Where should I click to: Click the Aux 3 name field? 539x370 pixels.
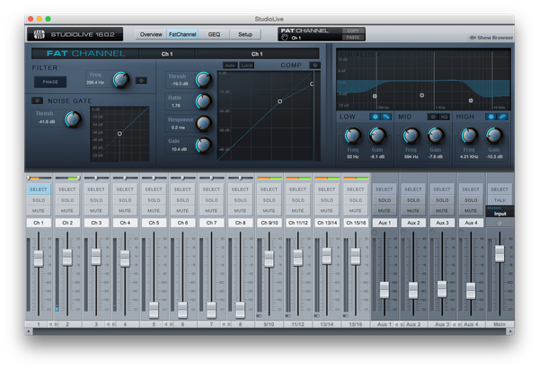coord(442,223)
